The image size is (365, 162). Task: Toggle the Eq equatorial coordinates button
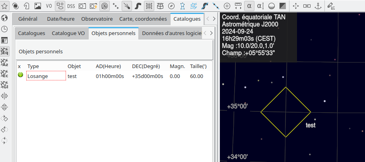(x=5, y=51)
